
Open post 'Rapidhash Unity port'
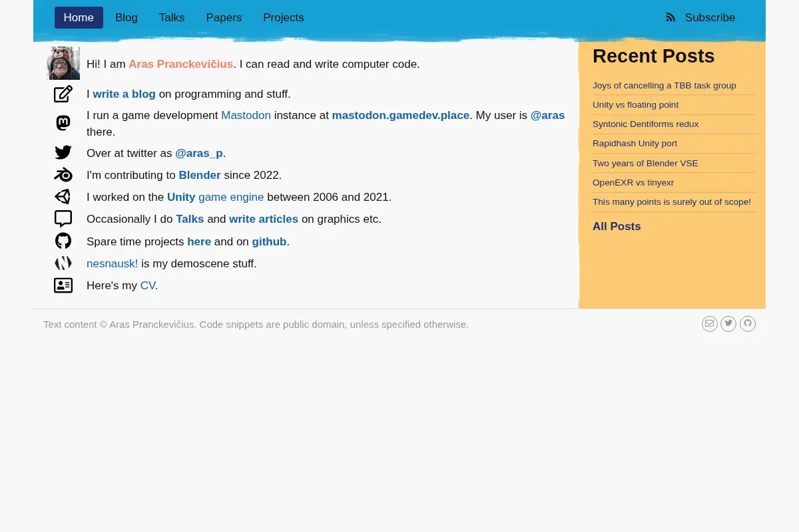click(x=635, y=143)
